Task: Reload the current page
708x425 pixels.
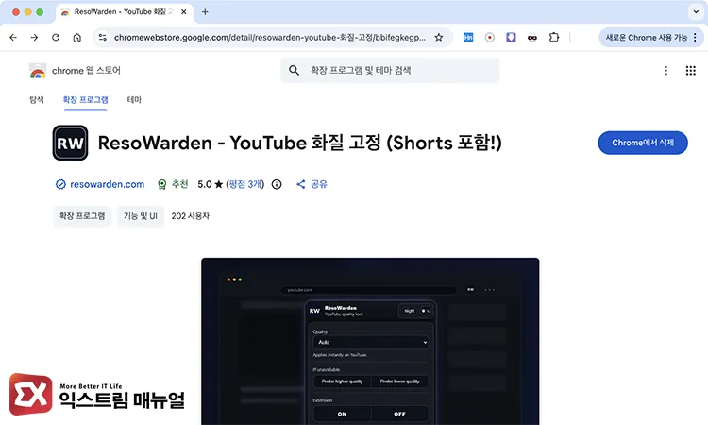Action: click(56, 38)
